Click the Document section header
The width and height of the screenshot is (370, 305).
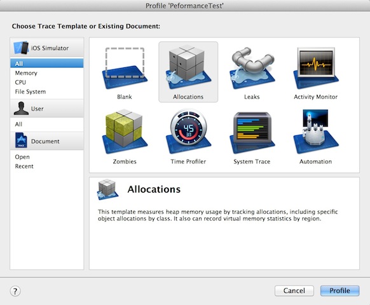[47, 141]
